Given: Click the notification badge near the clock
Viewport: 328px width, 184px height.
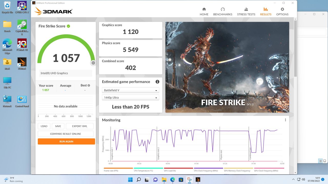Looking at the screenshot, I should coord(323,179).
